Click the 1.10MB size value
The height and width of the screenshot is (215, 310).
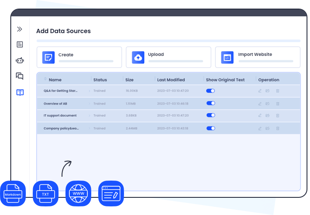[131, 104]
